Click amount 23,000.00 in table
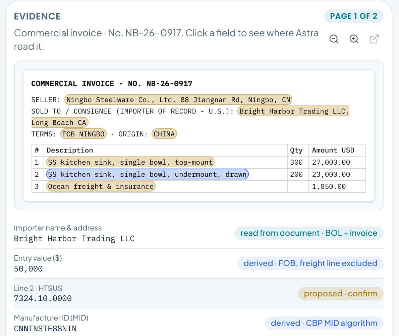 (331, 174)
